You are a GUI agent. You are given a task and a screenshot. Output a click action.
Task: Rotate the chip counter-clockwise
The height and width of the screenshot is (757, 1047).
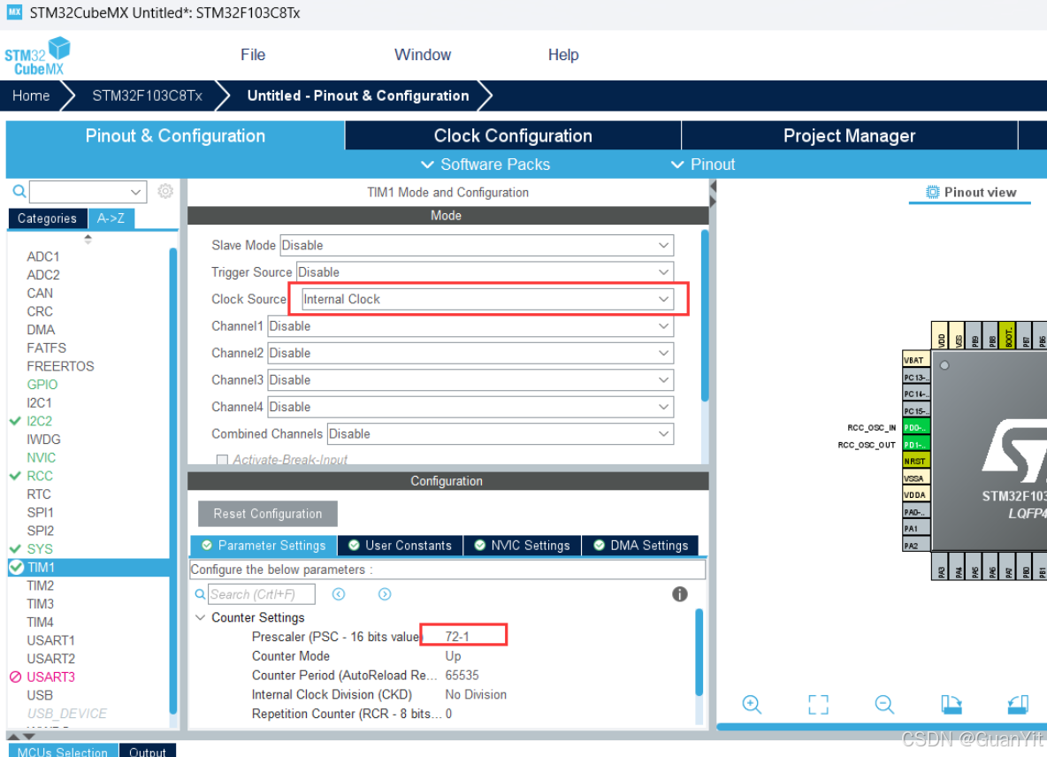pyautogui.click(x=1018, y=704)
